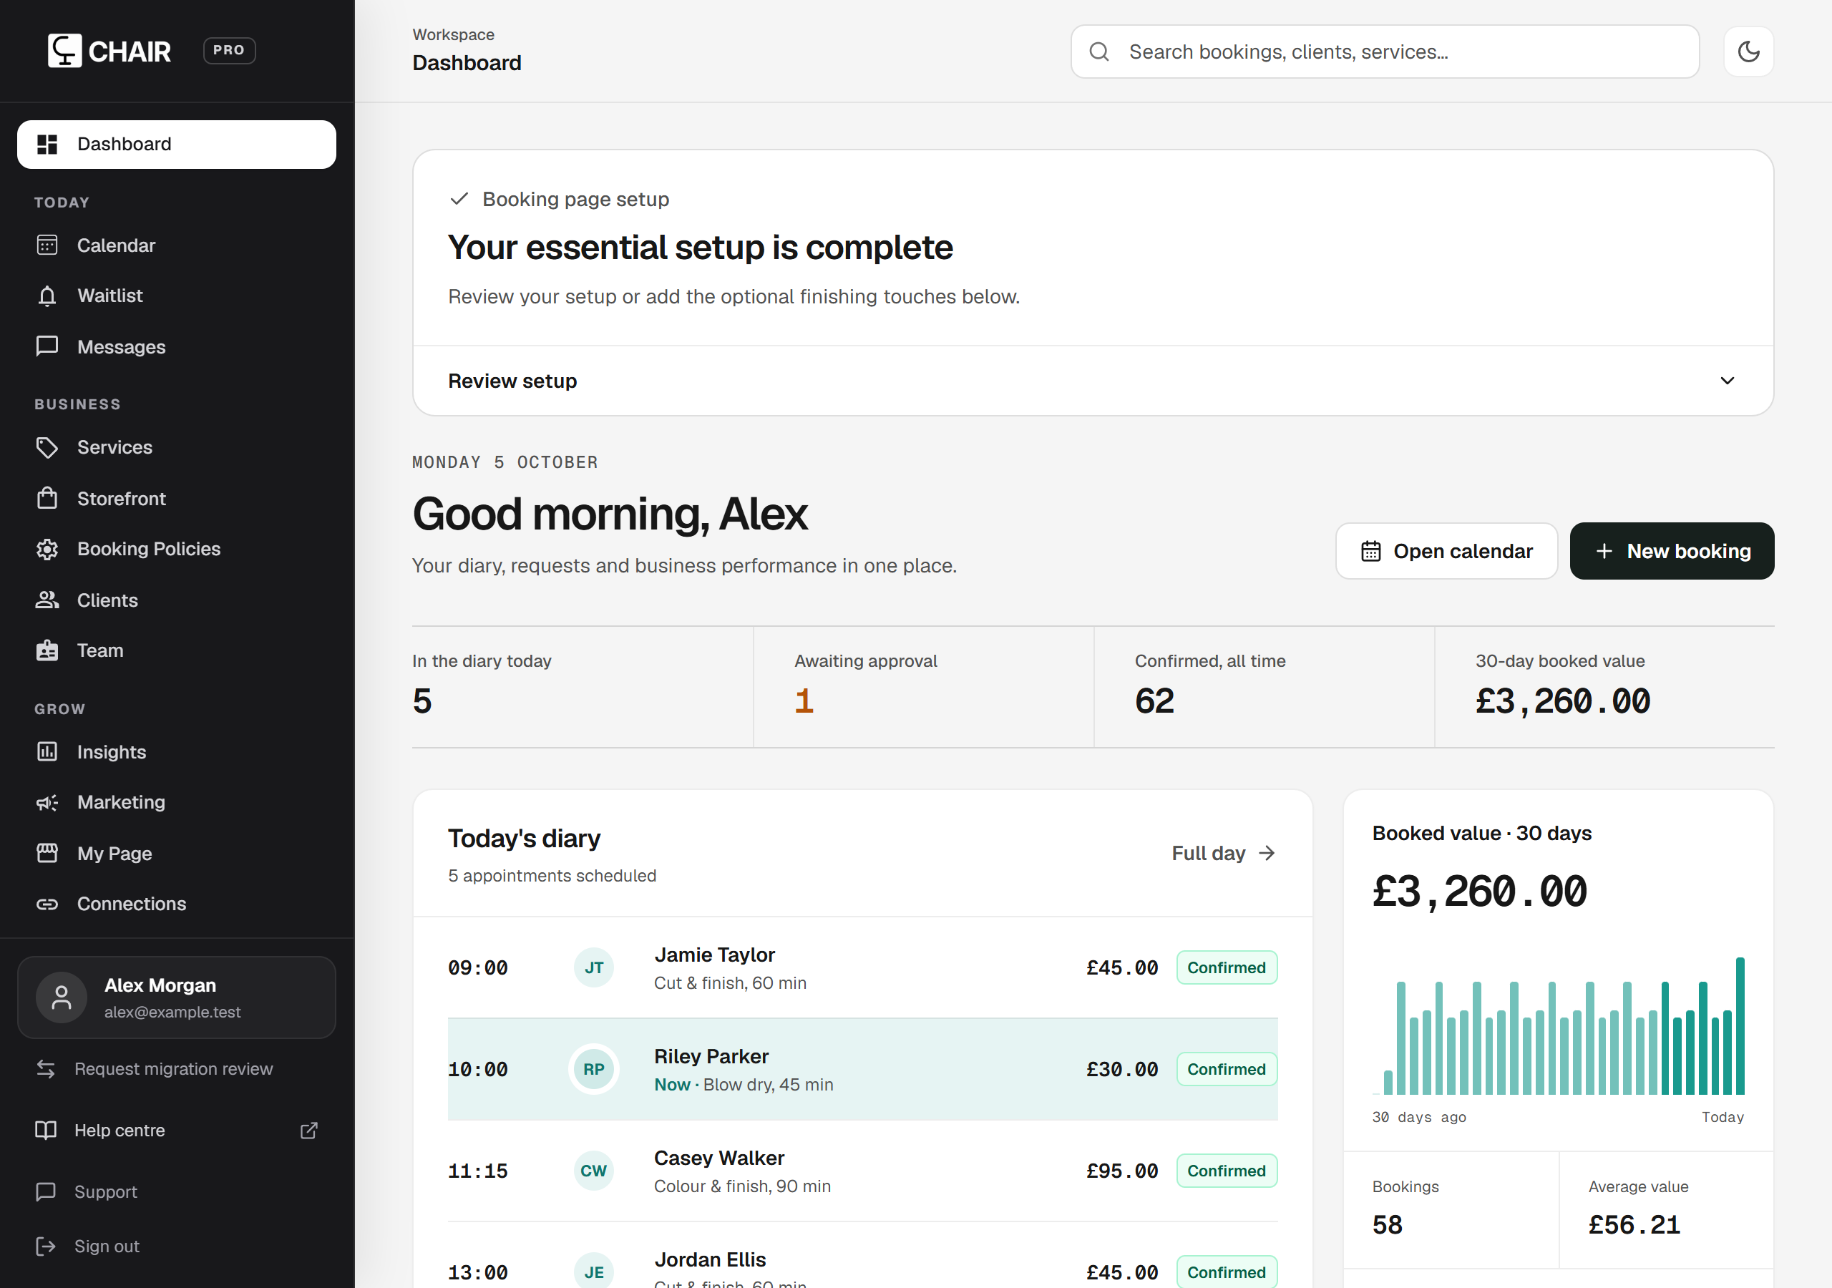
Task: Click the Services tag icon
Action: coord(47,448)
